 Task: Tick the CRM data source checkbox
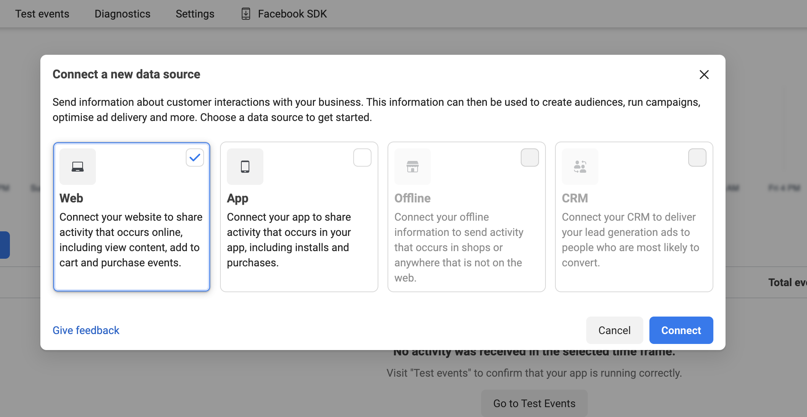pyautogui.click(x=697, y=158)
